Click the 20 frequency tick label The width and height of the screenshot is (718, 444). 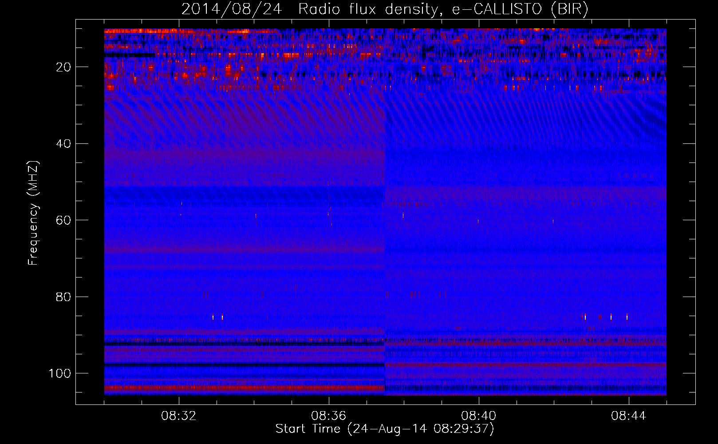(63, 67)
